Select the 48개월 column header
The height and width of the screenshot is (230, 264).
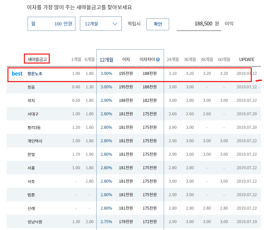(x=207, y=60)
